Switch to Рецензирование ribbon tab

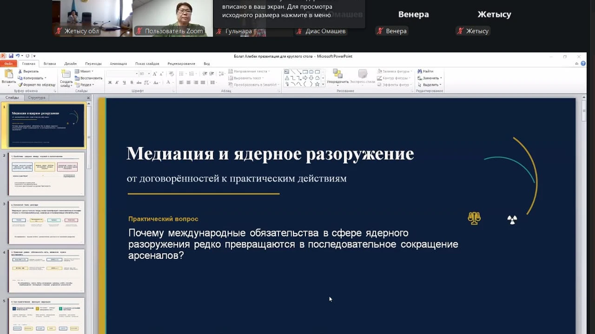pos(181,64)
